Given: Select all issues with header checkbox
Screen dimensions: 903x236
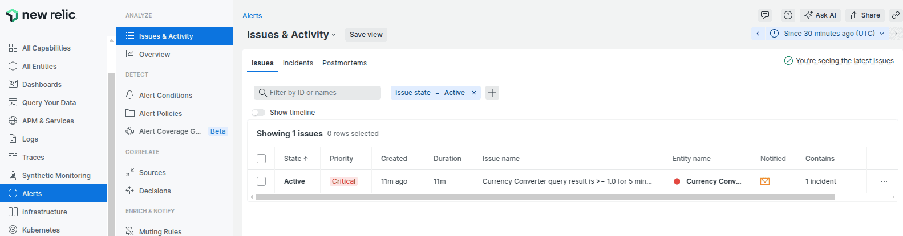Looking at the screenshot, I should pos(261,159).
